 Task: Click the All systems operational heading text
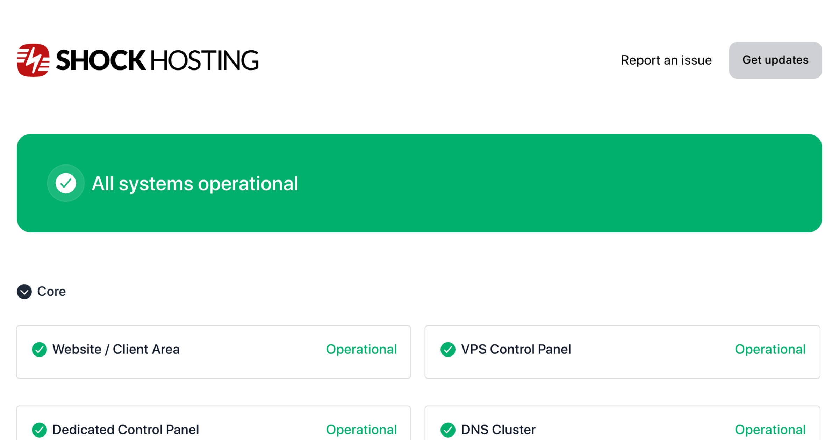(195, 184)
